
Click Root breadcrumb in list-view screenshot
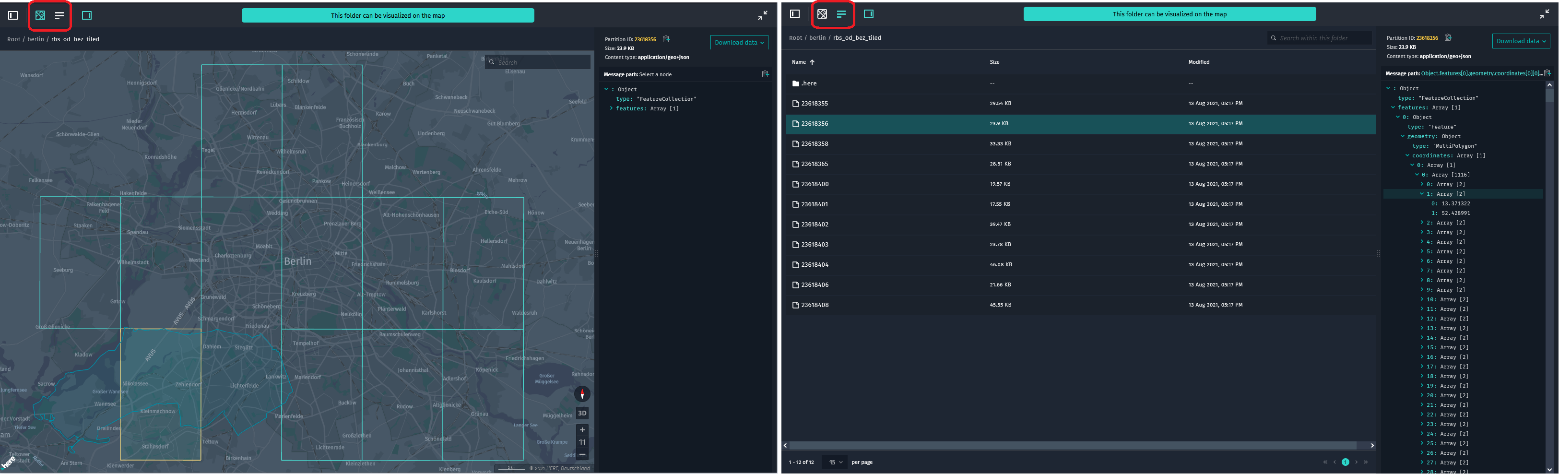(796, 37)
